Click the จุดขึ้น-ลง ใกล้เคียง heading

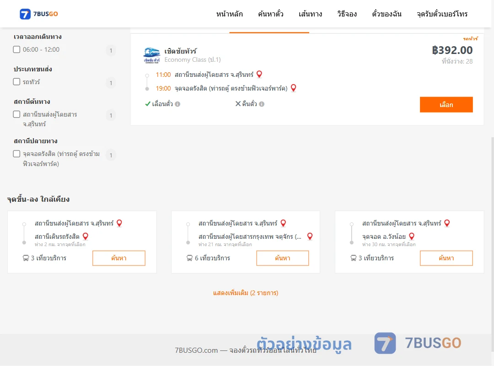point(38,199)
